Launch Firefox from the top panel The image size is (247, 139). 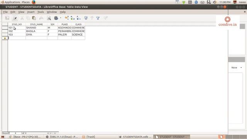[34, 2]
